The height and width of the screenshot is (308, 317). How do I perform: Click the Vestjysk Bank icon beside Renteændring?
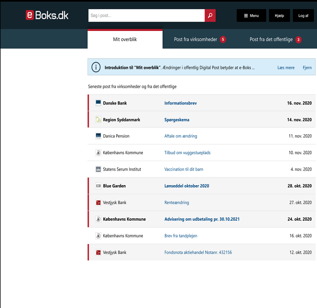(x=98, y=203)
